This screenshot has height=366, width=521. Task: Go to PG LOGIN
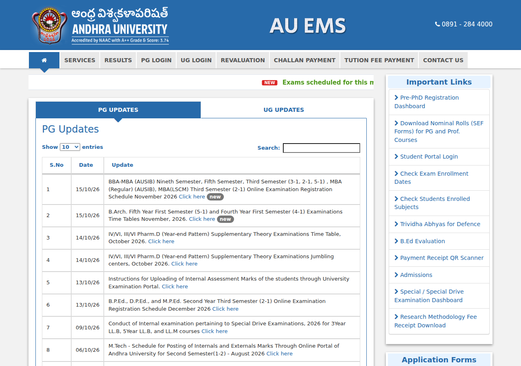click(x=156, y=60)
